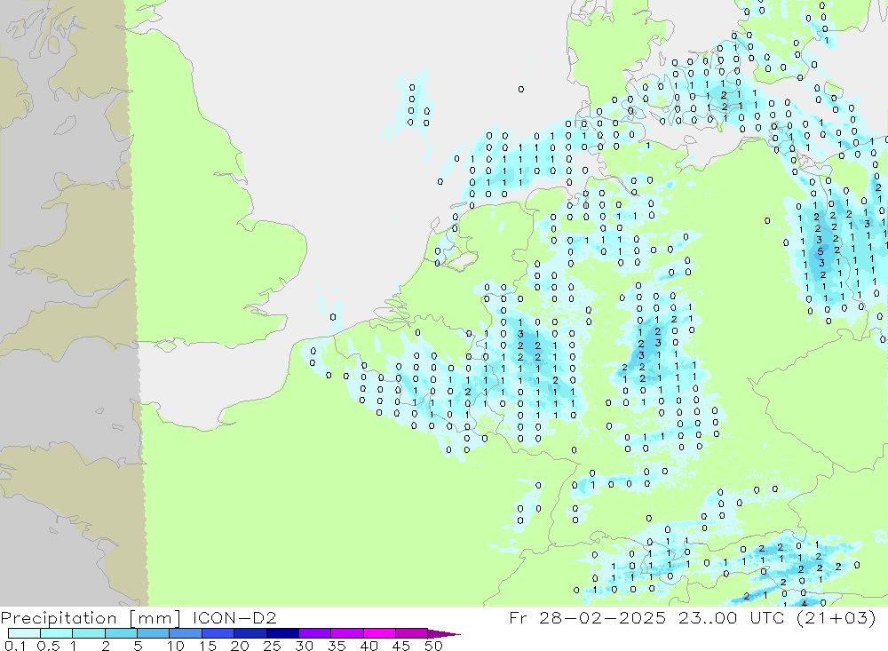Click the above-50 arrow tip of legend
888x651 pixels.
(x=444, y=634)
